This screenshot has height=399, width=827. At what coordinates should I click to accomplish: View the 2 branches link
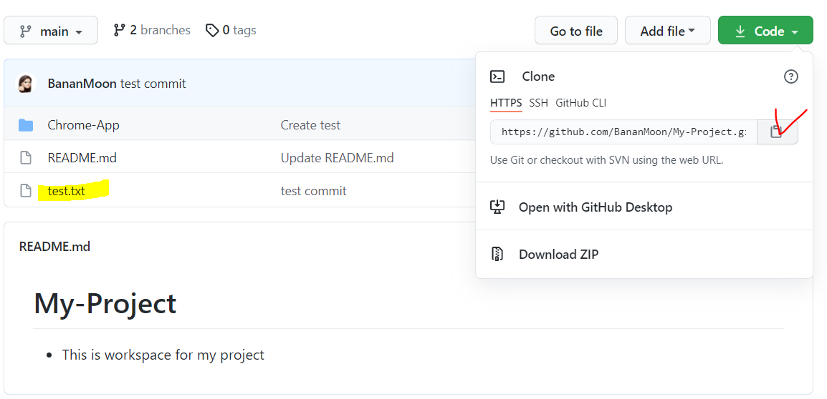point(152,30)
